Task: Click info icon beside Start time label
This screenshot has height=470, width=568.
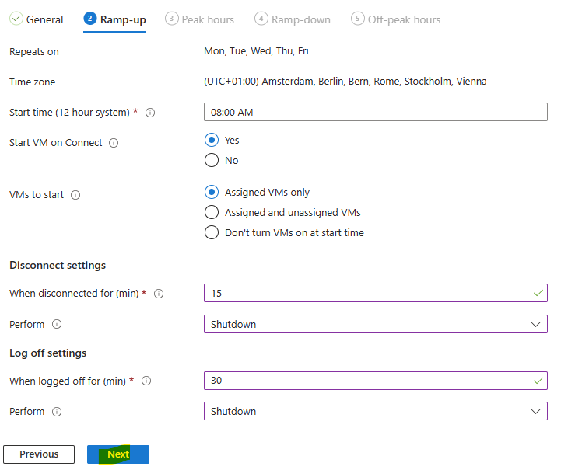Action: click(x=150, y=113)
